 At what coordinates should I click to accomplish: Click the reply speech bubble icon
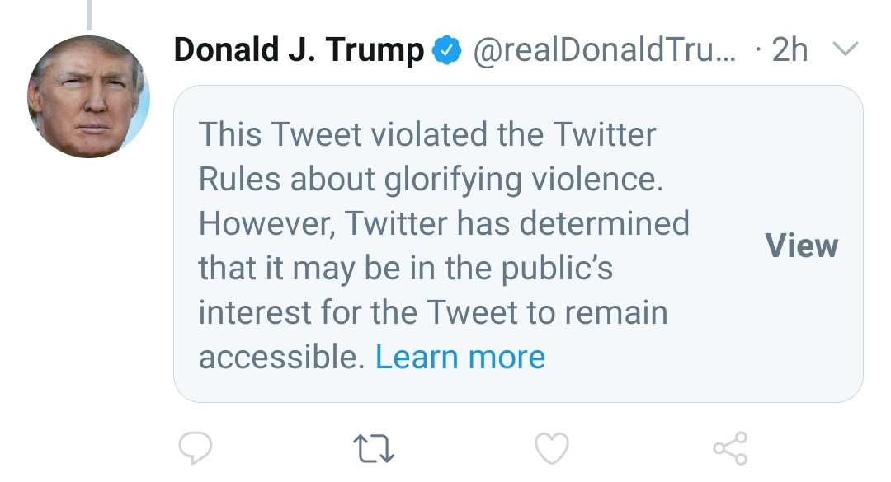point(196,448)
